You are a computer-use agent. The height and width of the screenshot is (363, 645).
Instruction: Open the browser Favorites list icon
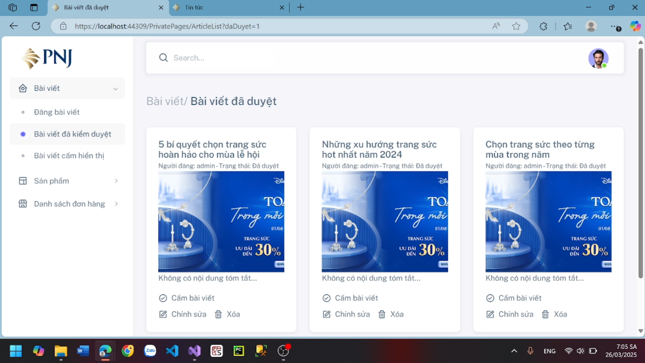(568, 26)
